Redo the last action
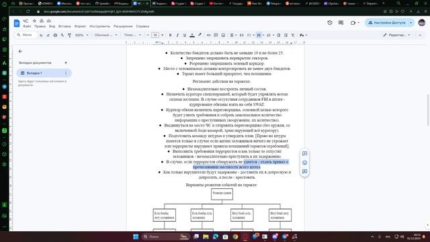 [48, 35]
